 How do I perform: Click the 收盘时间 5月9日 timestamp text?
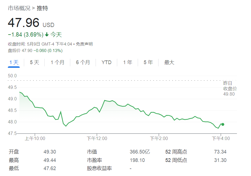point(40,44)
